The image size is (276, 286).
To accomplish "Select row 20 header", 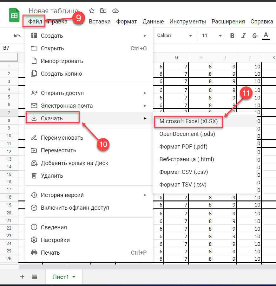I will [9, 213].
